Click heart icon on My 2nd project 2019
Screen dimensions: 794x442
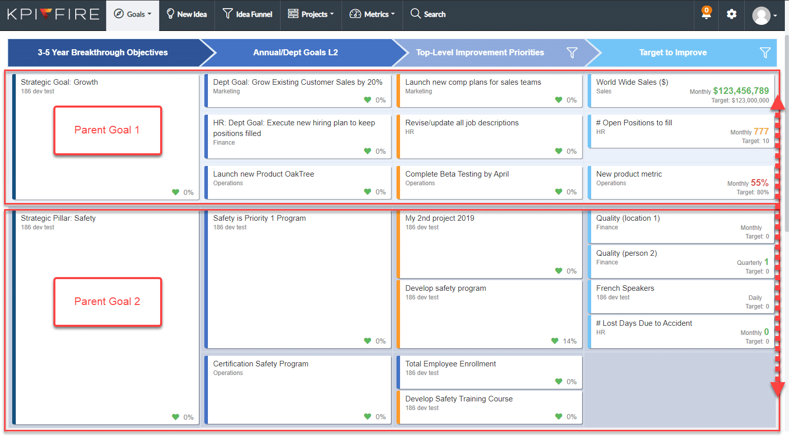(x=559, y=271)
